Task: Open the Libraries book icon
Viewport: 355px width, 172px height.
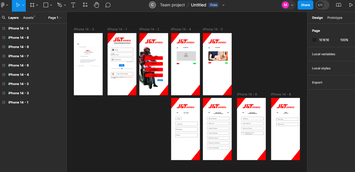Action: [338, 5]
